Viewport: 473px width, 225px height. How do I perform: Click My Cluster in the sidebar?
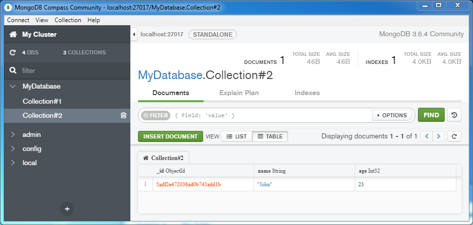click(x=39, y=35)
